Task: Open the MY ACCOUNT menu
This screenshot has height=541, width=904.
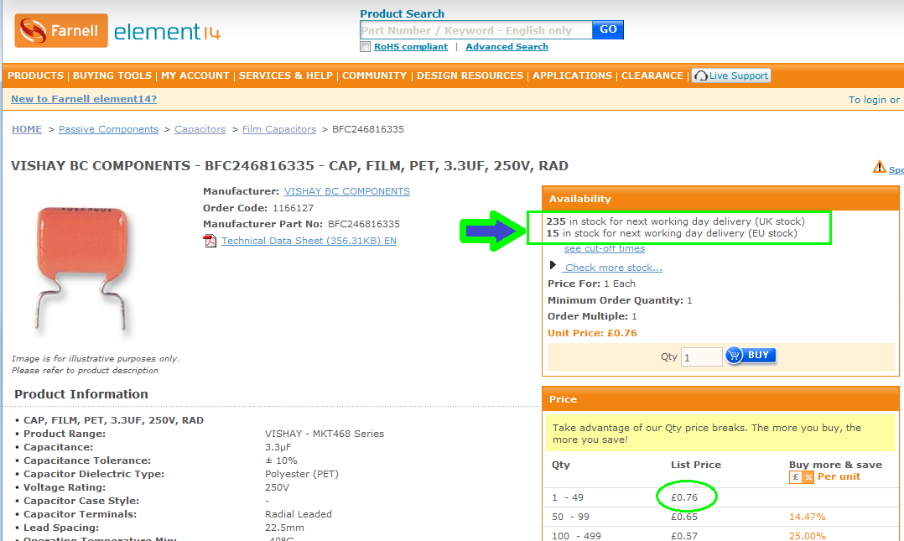Action: 195,75
